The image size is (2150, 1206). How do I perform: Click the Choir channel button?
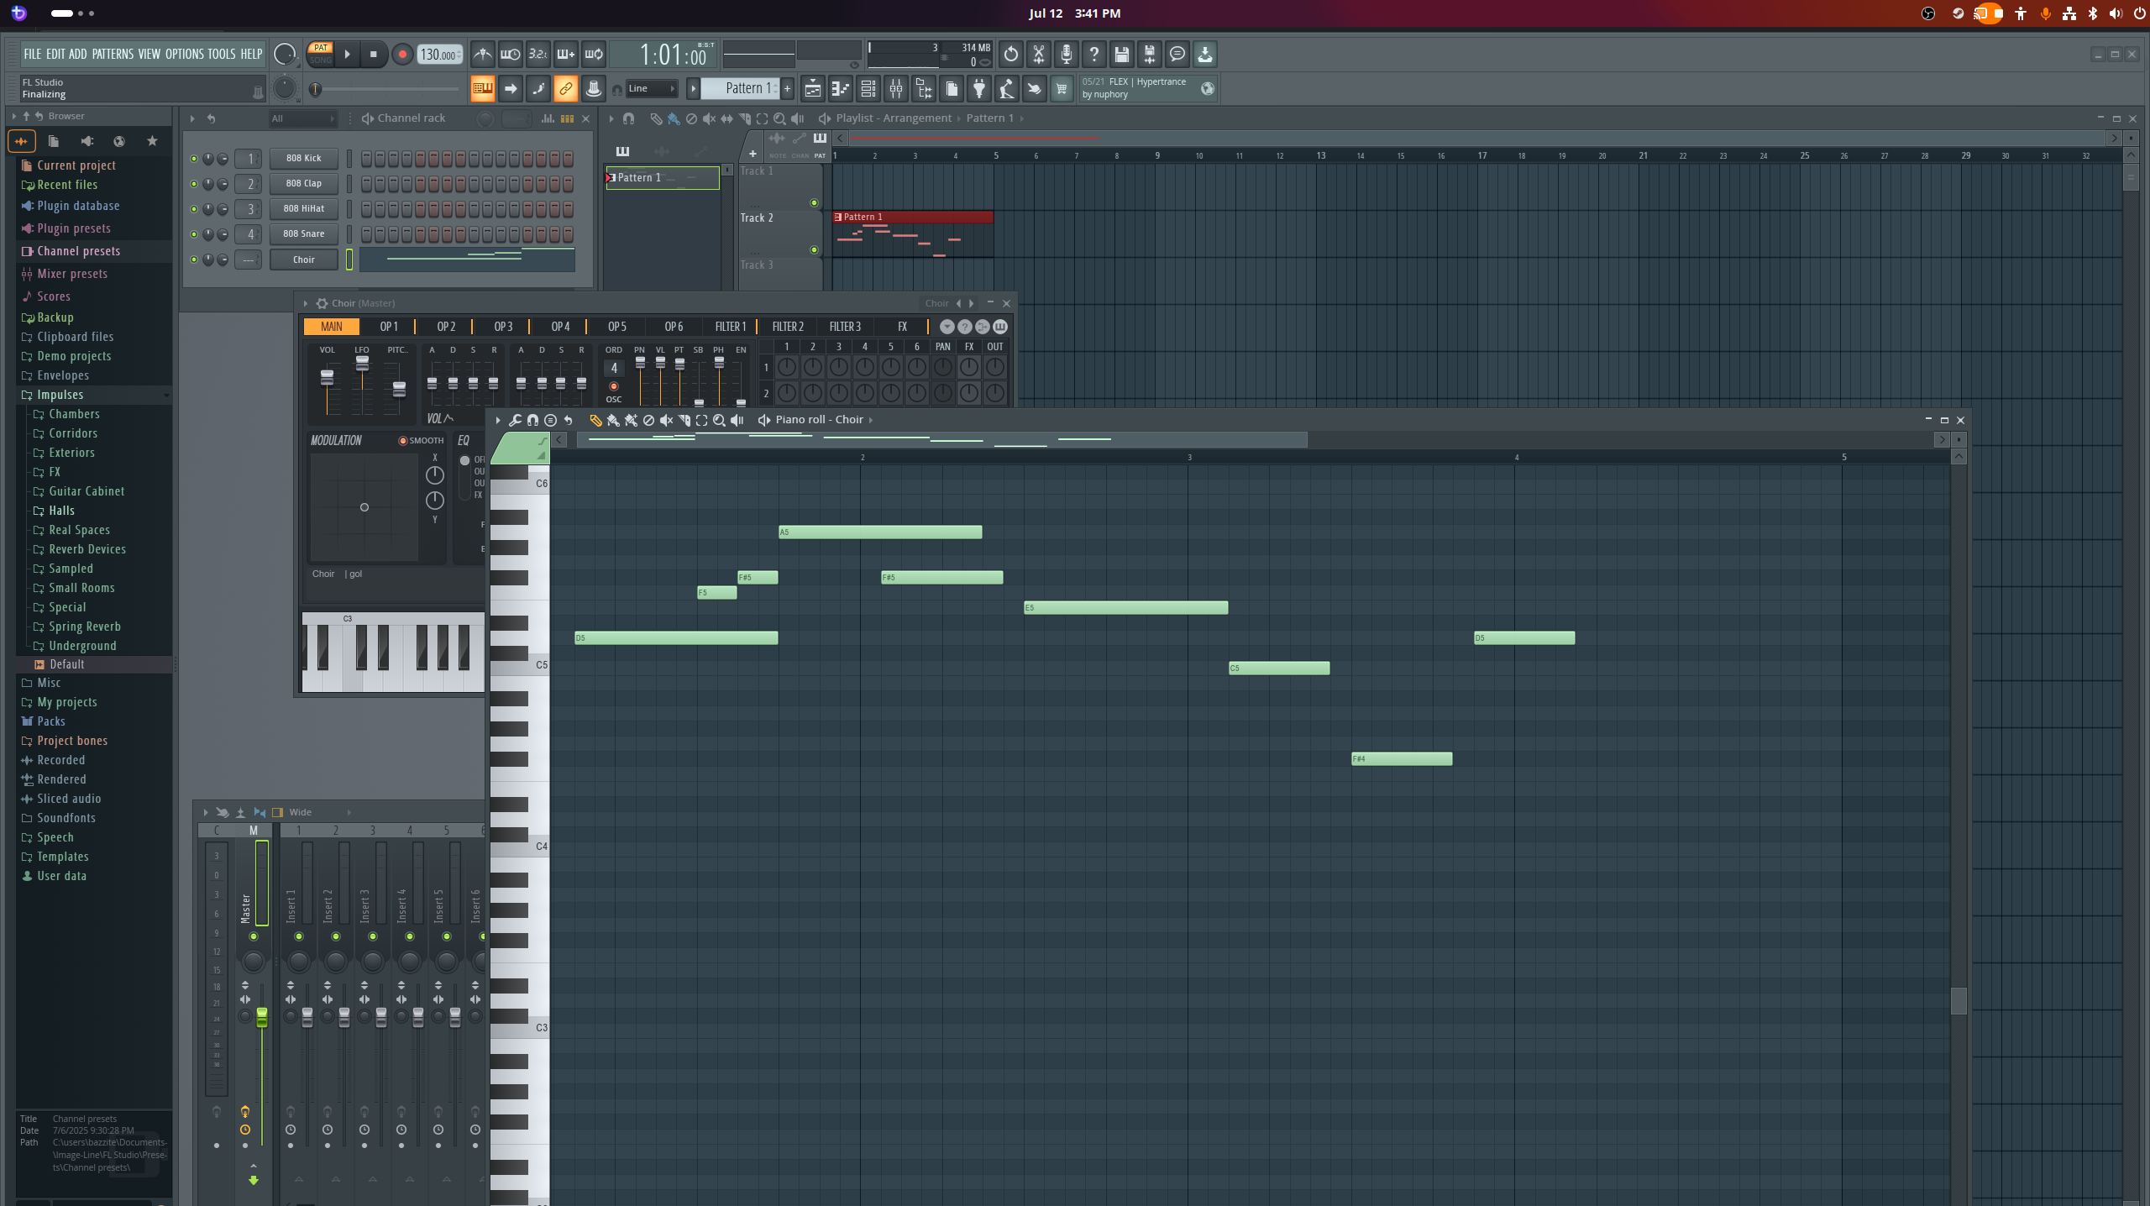pyautogui.click(x=303, y=260)
